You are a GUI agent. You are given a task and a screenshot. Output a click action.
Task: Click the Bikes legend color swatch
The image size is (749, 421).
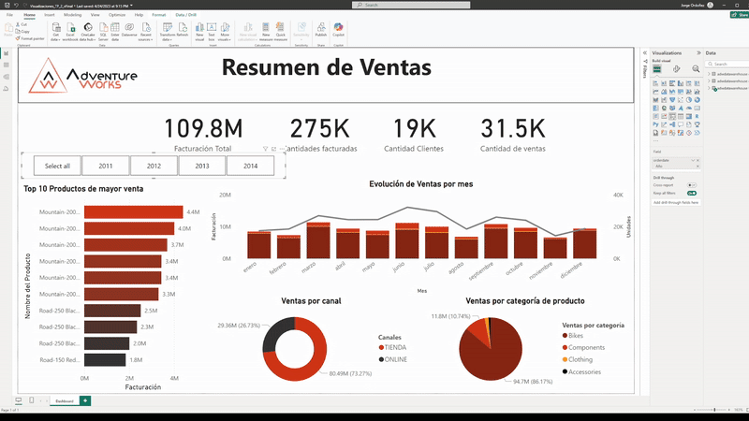point(565,337)
